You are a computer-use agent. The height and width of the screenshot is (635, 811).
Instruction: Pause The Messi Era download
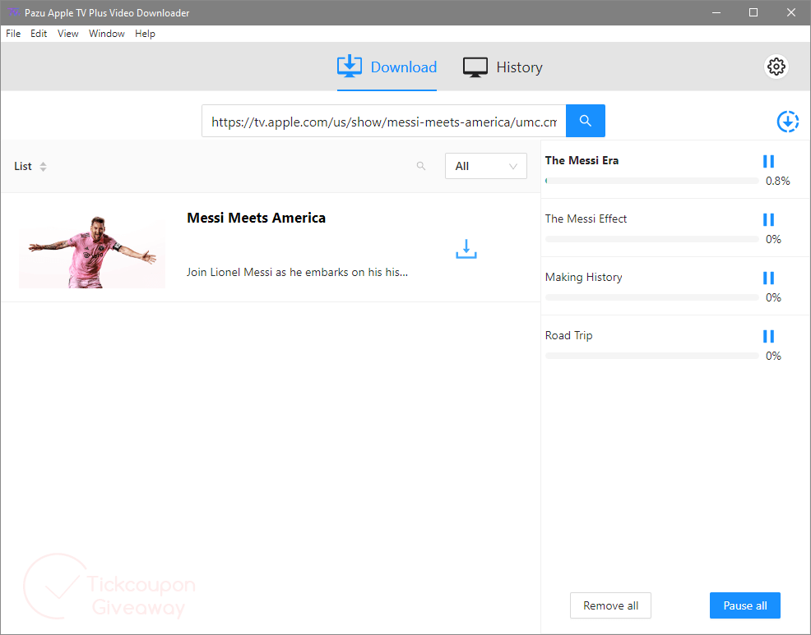tap(768, 161)
